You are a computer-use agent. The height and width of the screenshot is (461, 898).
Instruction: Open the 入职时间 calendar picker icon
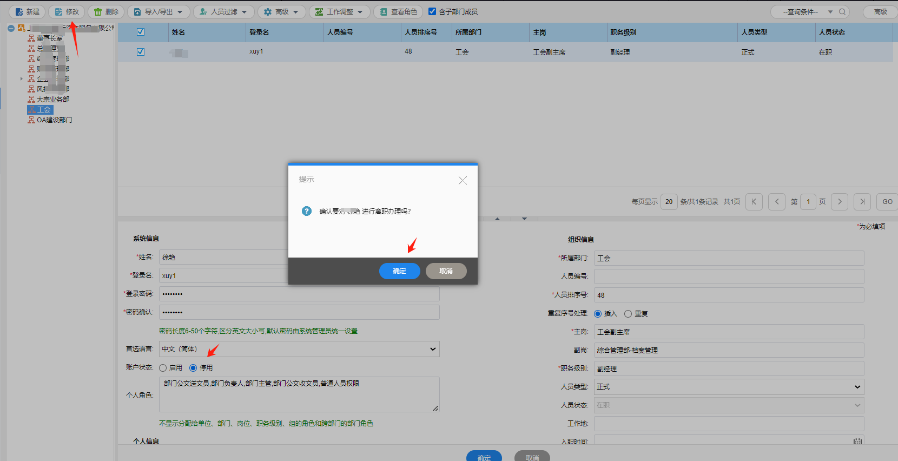(857, 442)
